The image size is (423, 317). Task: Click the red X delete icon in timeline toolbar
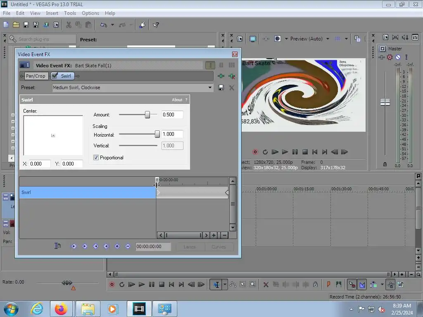coord(266,284)
